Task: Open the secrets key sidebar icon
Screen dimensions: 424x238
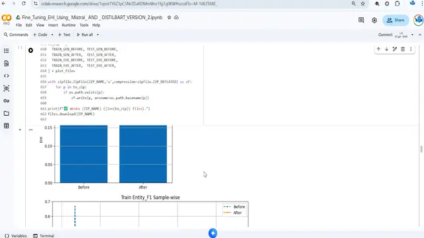Action: pyautogui.click(x=7, y=101)
